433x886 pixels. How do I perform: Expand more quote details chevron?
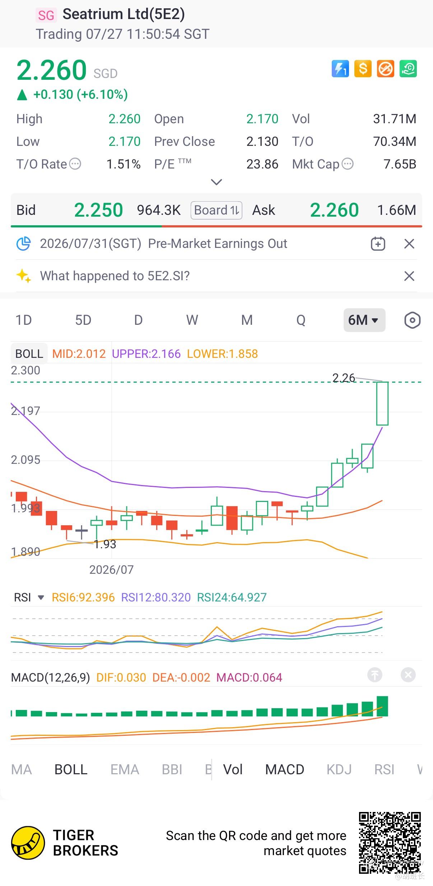pos(216,182)
